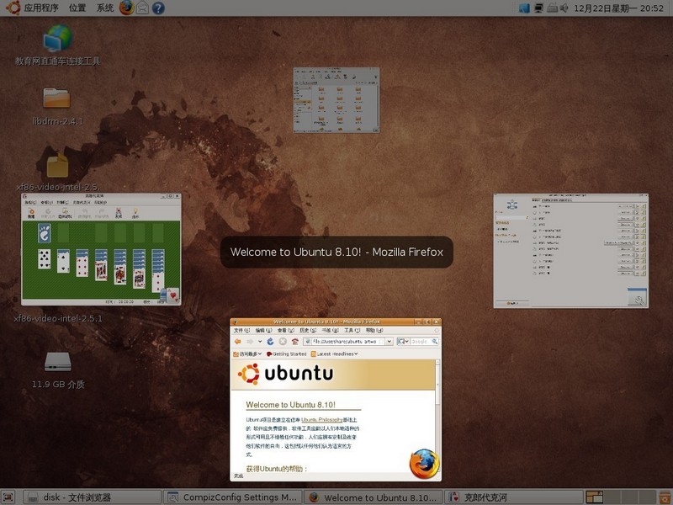Click the filter search field in CompizConfig
The image size is (673, 505).
point(511,218)
